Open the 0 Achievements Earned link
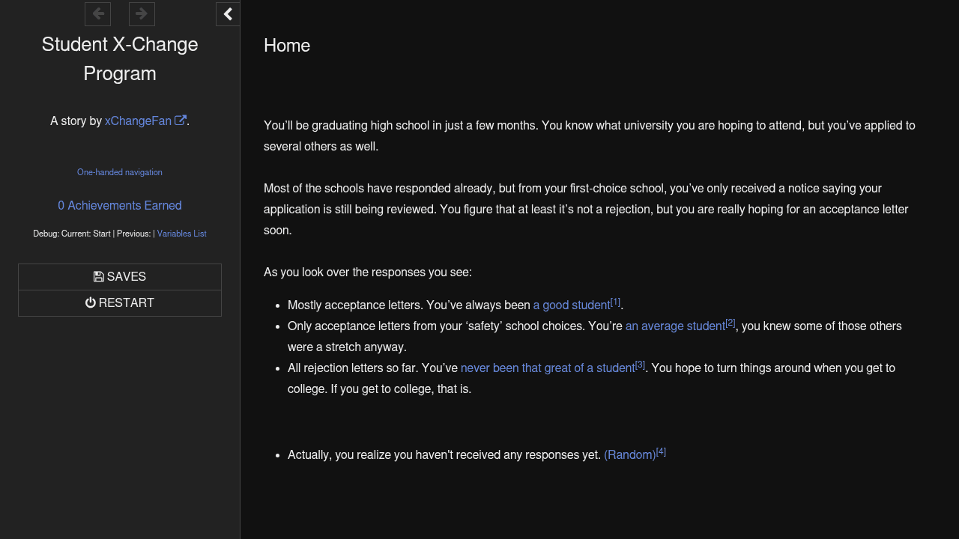 [120, 206]
